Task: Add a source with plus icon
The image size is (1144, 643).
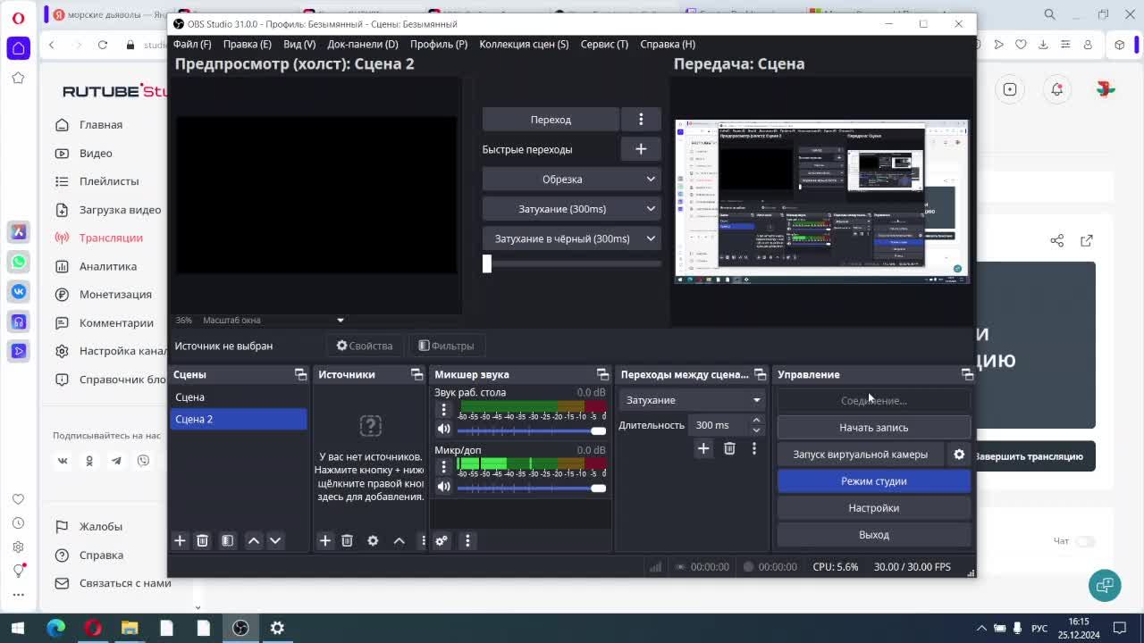Action: 324,540
